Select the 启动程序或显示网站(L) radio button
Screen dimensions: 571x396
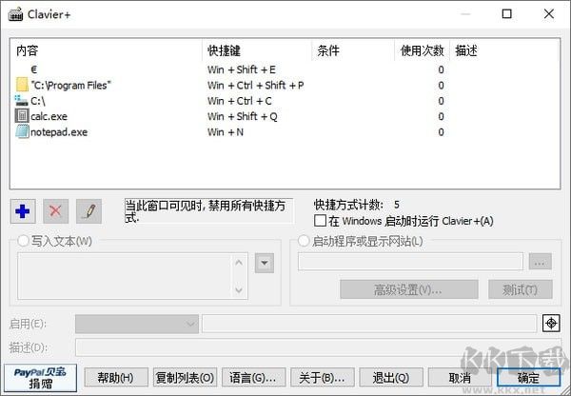(304, 241)
